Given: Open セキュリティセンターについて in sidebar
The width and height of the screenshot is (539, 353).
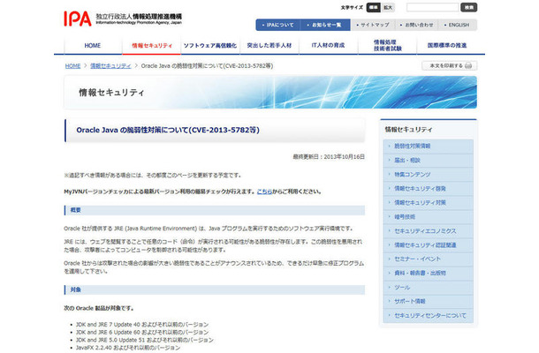Looking at the screenshot, I should (x=428, y=315).
